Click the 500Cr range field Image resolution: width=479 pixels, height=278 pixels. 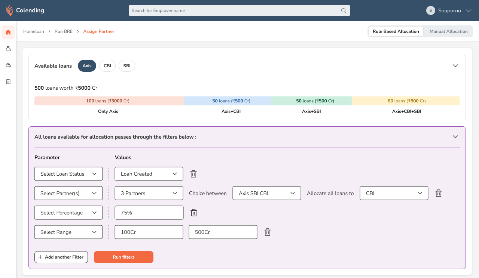tap(223, 232)
